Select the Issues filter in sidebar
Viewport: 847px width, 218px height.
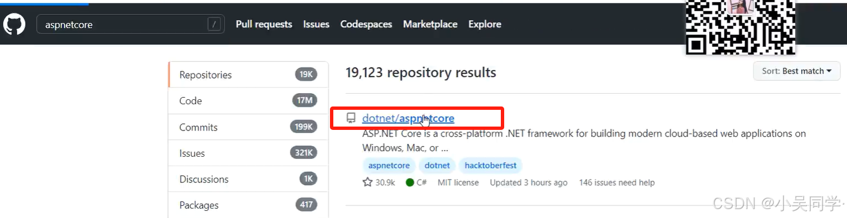coord(248,153)
